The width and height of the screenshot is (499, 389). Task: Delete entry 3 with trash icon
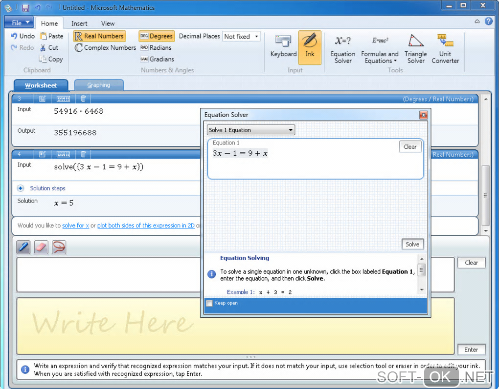click(x=83, y=99)
